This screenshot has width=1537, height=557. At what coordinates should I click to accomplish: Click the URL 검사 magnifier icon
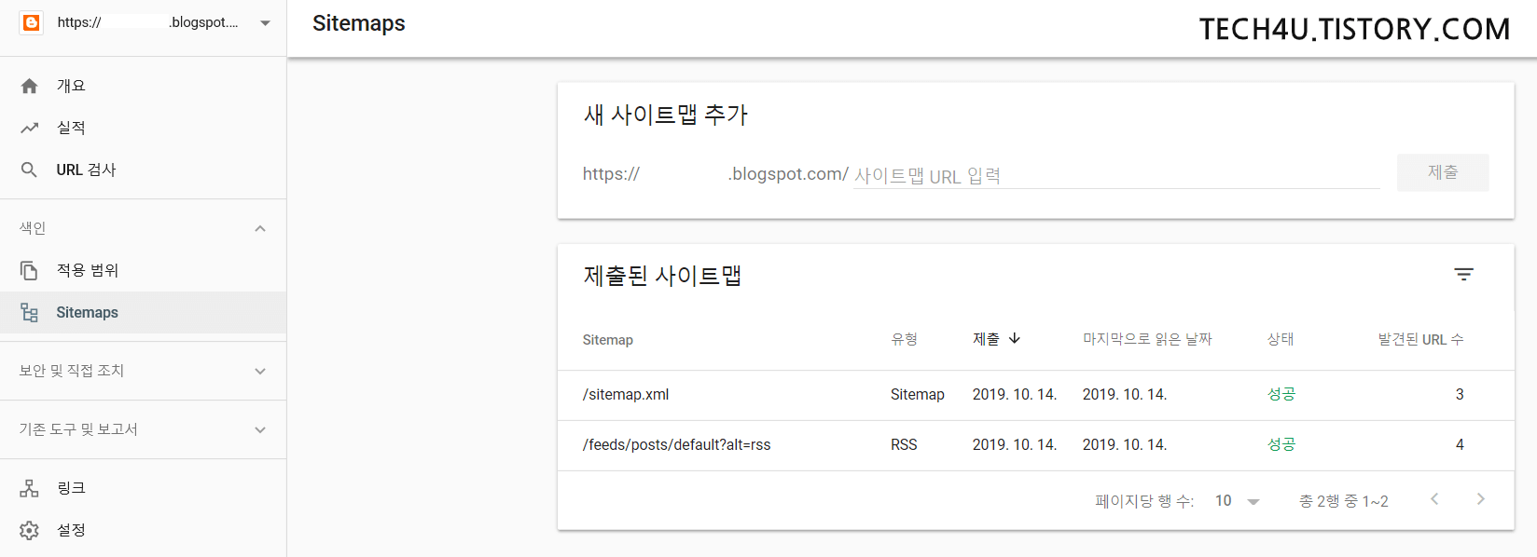click(30, 170)
